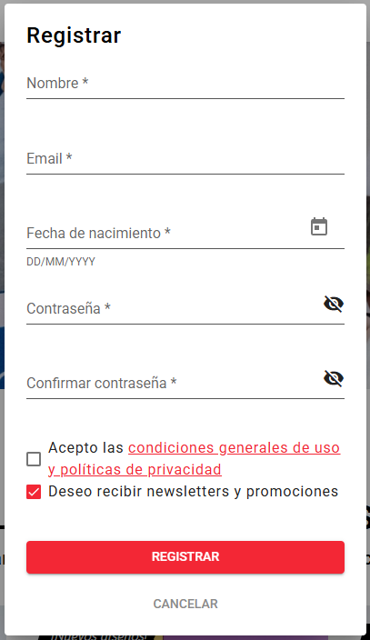Reveal the Confirmar contraseña password text
This screenshot has width=370, height=640.
pos(334,378)
